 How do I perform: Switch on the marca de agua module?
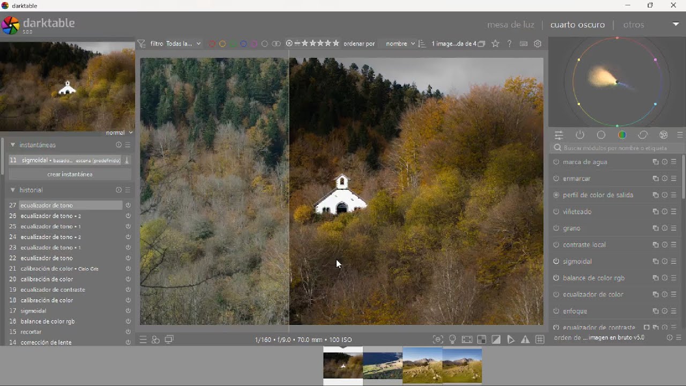pyautogui.click(x=556, y=162)
